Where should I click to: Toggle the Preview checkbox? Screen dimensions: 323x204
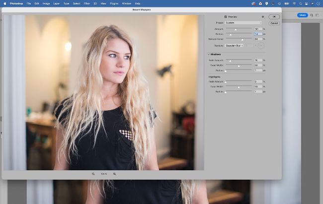(x=226, y=16)
